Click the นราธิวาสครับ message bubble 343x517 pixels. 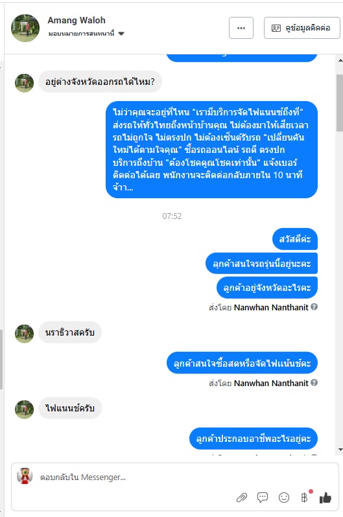coord(70,332)
